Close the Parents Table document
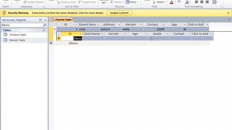The image size is (232, 130). point(229,19)
